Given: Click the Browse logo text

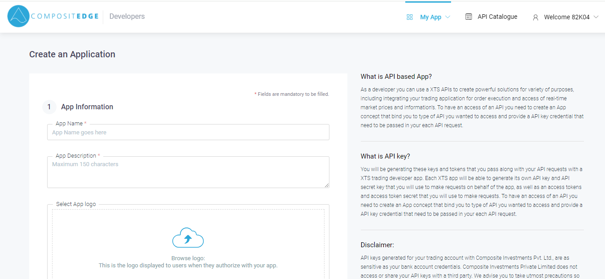Looking at the screenshot, I should coord(188,258).
